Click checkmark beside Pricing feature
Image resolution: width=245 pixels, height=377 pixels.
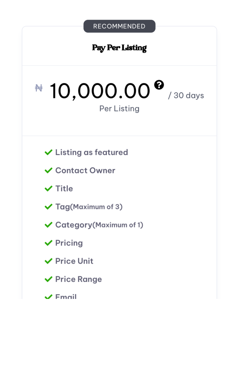[48, 243]
